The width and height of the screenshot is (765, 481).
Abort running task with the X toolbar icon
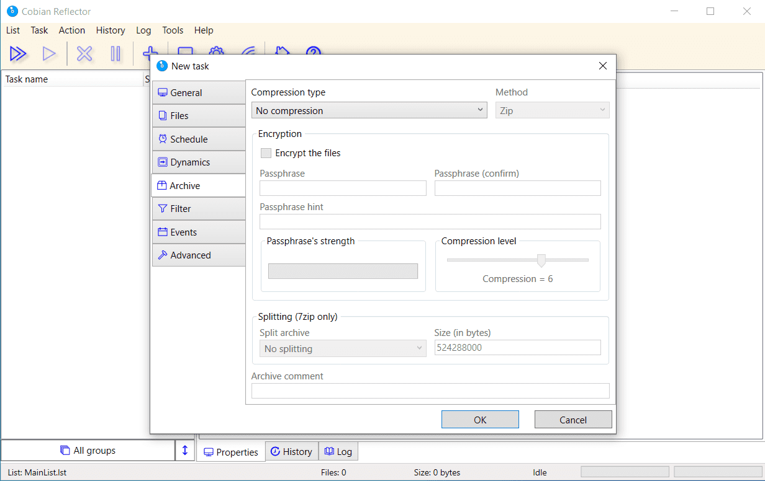(84, 54)
